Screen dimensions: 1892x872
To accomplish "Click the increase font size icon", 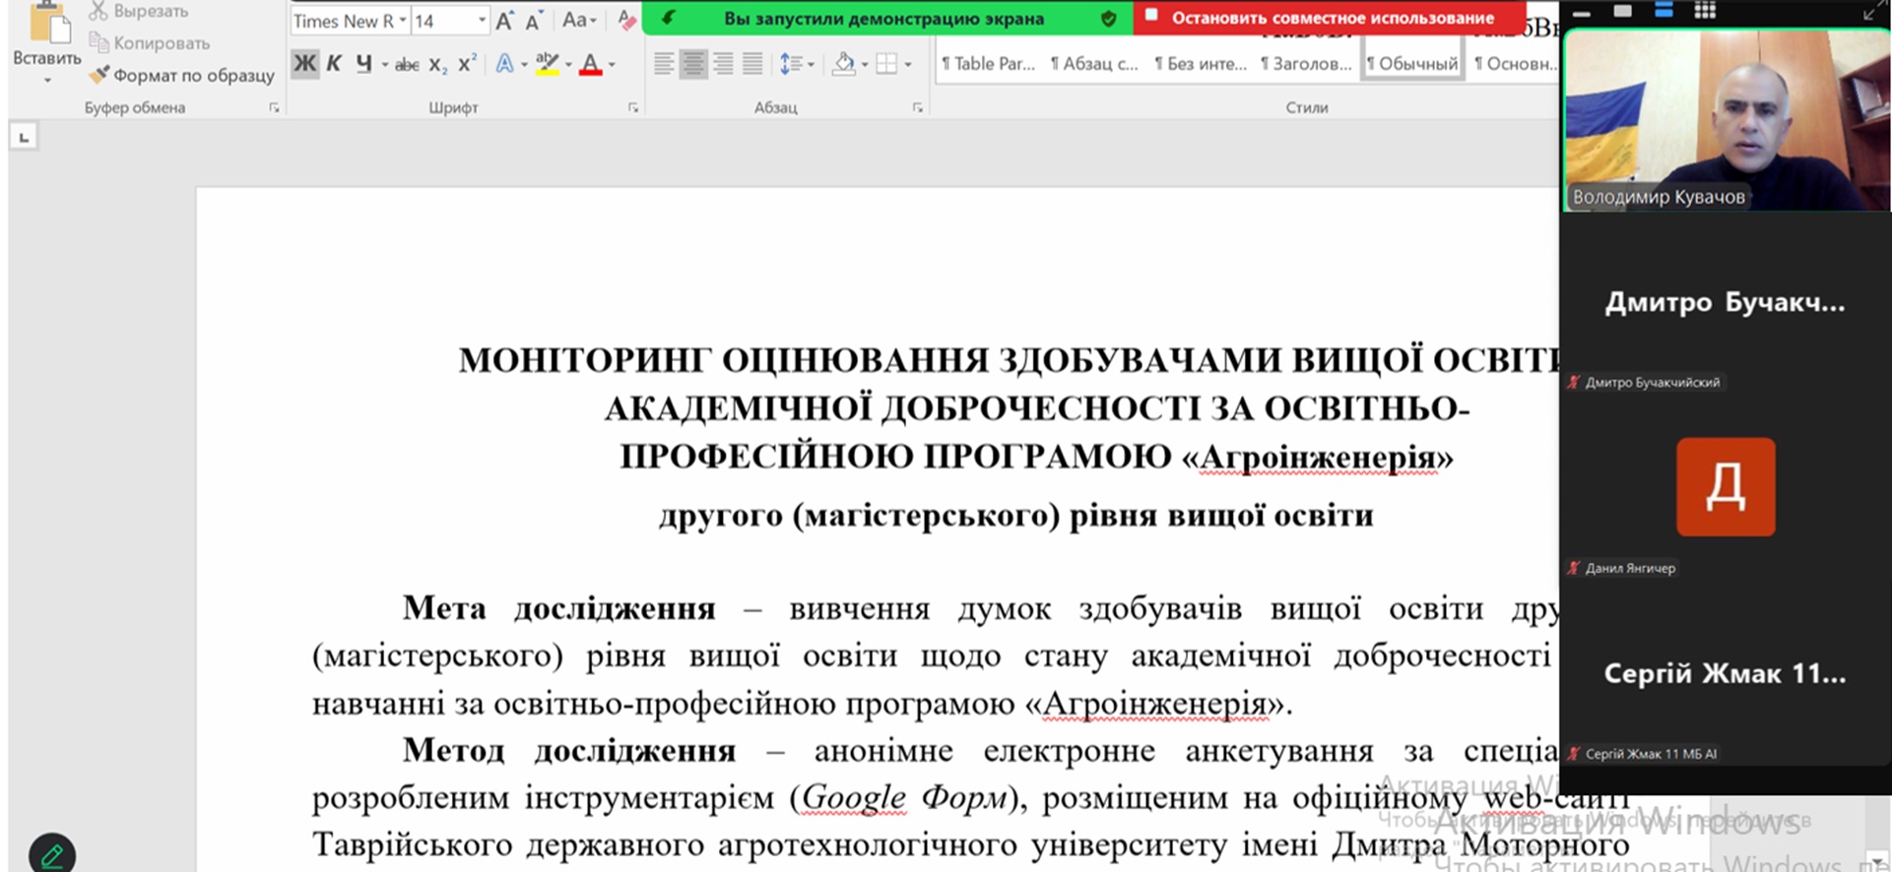I will 504,21.
